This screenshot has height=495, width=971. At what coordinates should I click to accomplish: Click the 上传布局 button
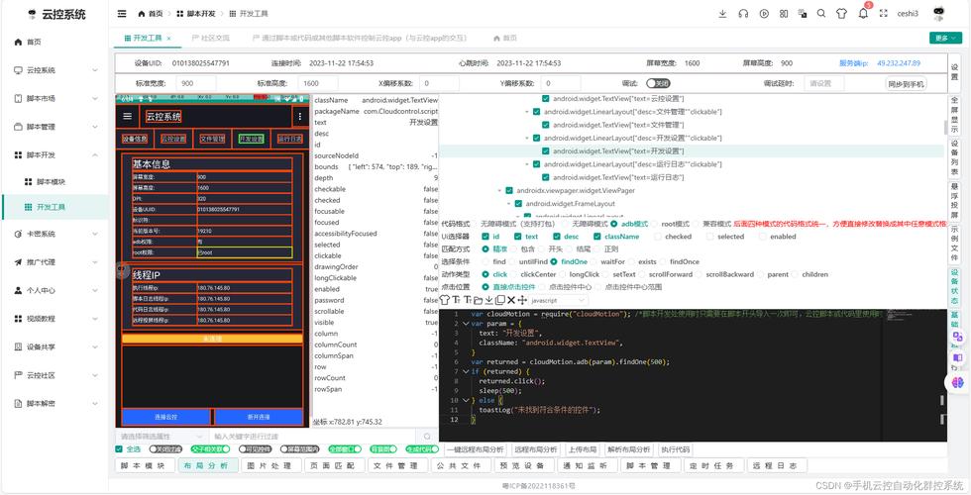583,449
